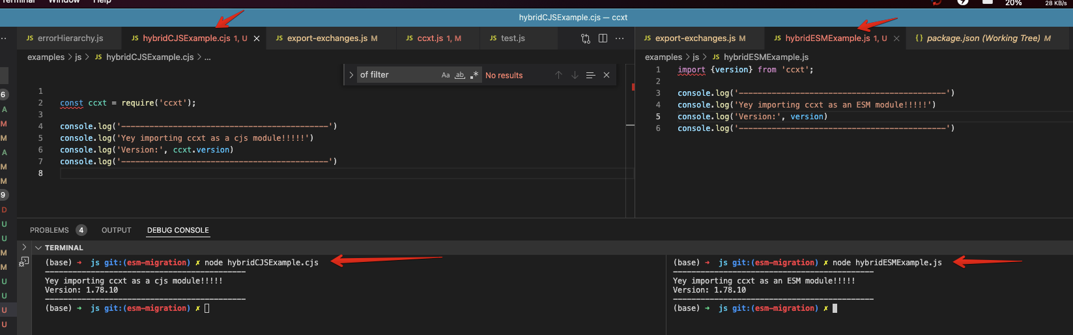
Task: Click the right terminal prompt cursor
Action: tap(835, 308)
